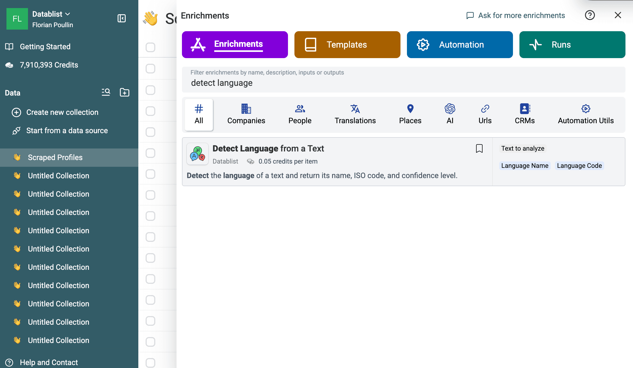The width and height of the screenshot is (633, 368).
Task: Click the Florian Poullin user name
Action: point(52,25)
